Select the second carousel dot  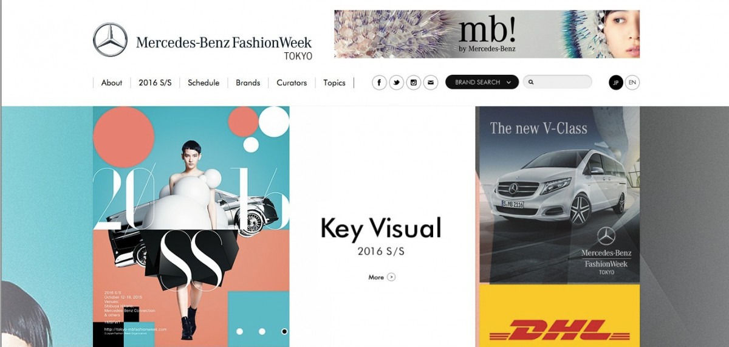tap(262, 331)
